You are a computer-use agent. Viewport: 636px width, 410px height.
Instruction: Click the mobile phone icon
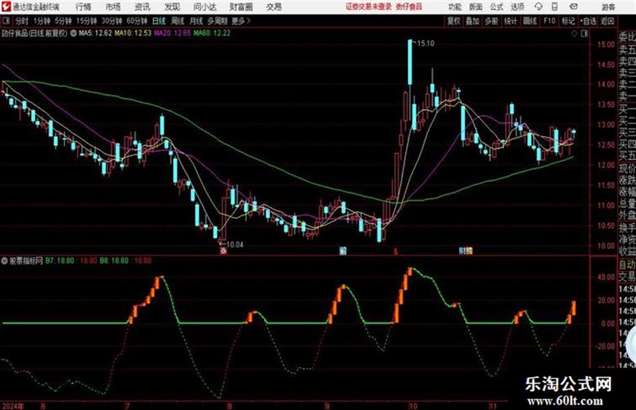555,7
